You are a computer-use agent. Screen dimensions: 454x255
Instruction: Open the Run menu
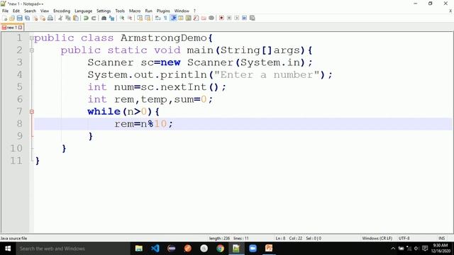coord(148,11)
